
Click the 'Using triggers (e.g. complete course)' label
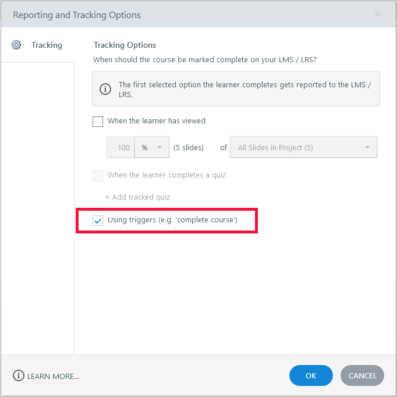coord(172,220)
